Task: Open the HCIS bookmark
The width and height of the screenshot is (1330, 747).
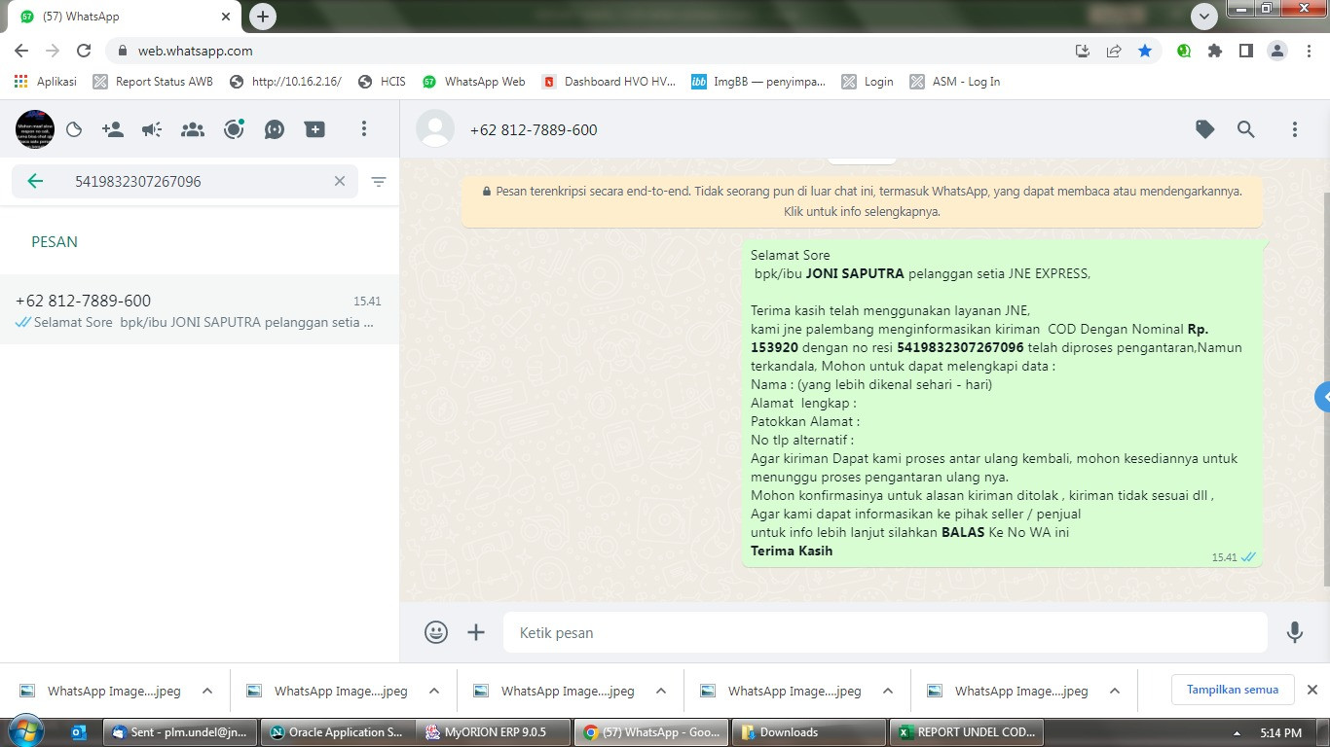Action: (x=382, y=82)
